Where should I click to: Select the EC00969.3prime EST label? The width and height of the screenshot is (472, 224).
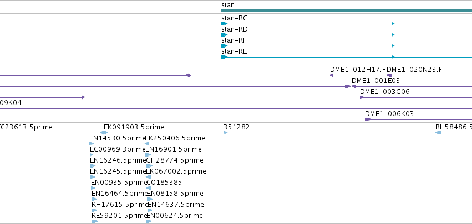pos(118,149)
